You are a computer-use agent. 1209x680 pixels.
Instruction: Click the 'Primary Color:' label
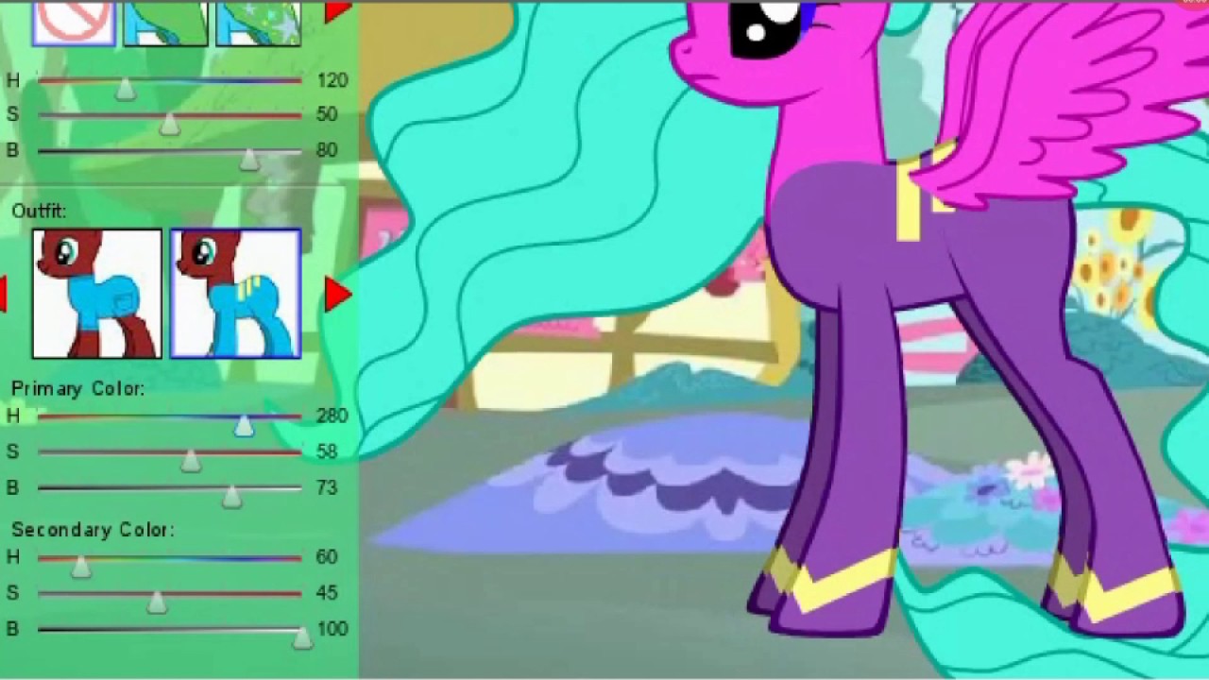(77, 389)
